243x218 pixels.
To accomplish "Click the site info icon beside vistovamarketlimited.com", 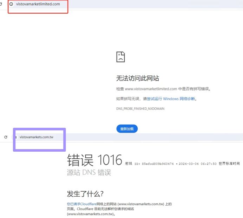I will click(x=11, y=4).
